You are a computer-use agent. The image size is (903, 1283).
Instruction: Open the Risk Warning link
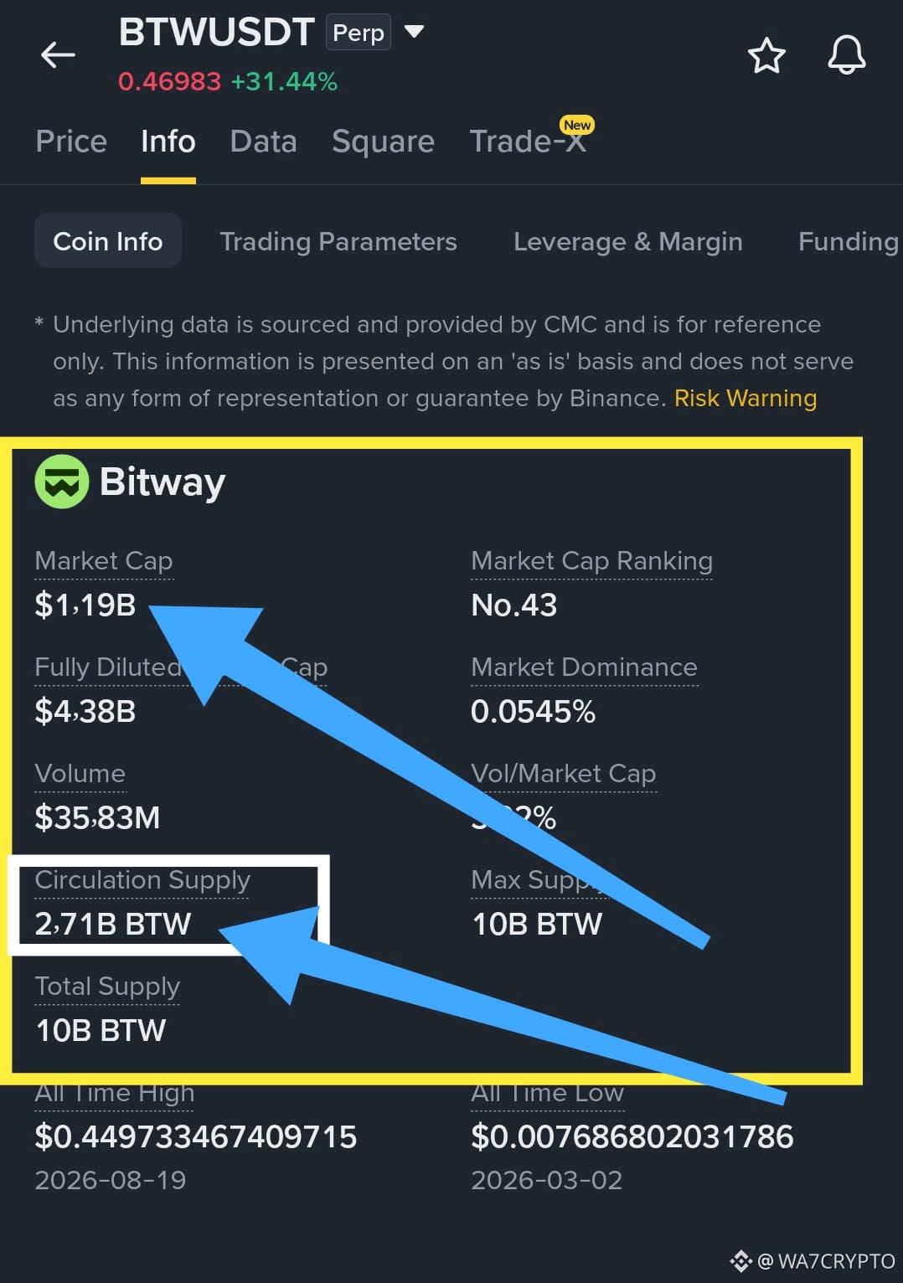click(x=746, y=398)
